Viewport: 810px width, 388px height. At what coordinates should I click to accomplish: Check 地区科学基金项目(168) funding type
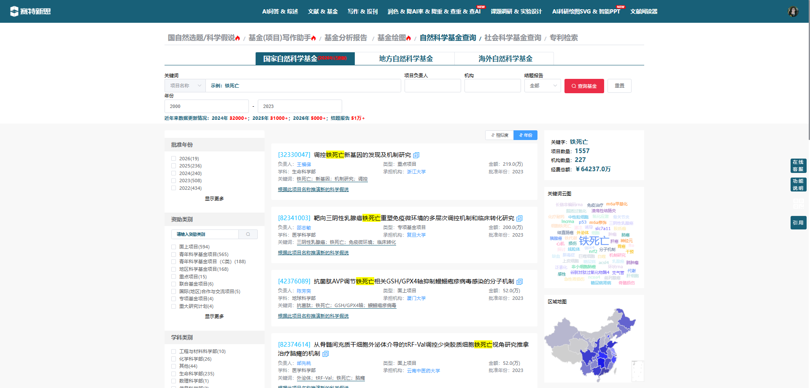tap(173, 269)
